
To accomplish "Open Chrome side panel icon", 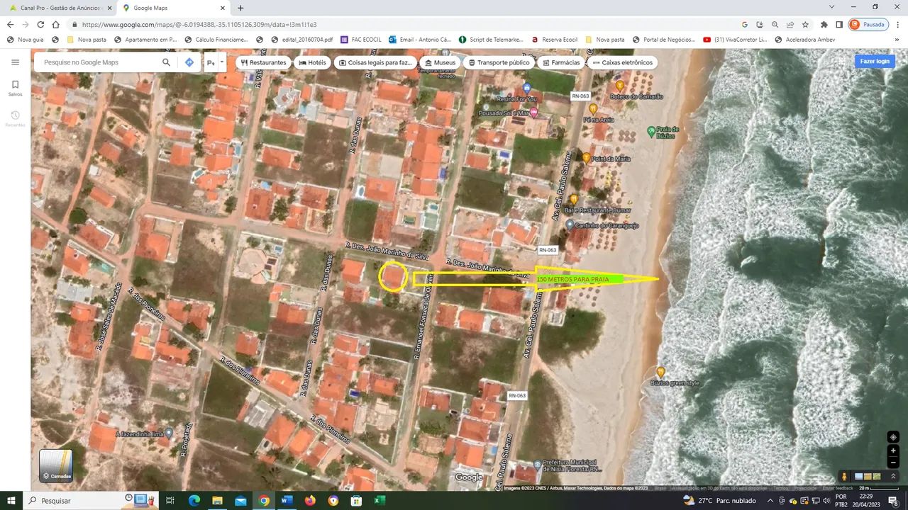I will tap(839, 24).
